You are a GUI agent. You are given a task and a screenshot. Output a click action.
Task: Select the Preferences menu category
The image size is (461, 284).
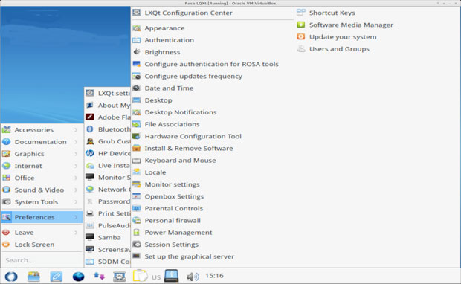click(42, 217)
